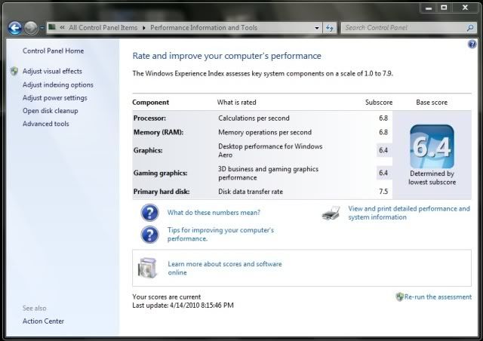The width and height of the screenshot is (483, 341).
Task: Click the software box icon
Action: [x=147, y=268]
